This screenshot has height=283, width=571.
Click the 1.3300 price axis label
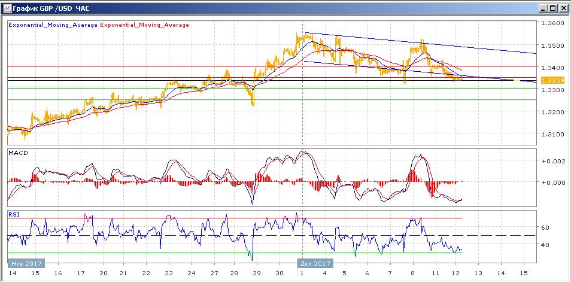click(x=552, y=90)
